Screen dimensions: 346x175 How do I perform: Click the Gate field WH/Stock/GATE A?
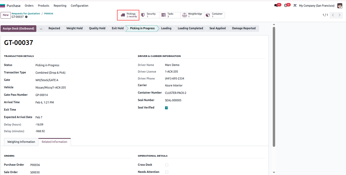point(47,80)
